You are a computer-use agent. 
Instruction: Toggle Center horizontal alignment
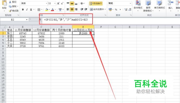pyautogui.click(x=72, y=9)
